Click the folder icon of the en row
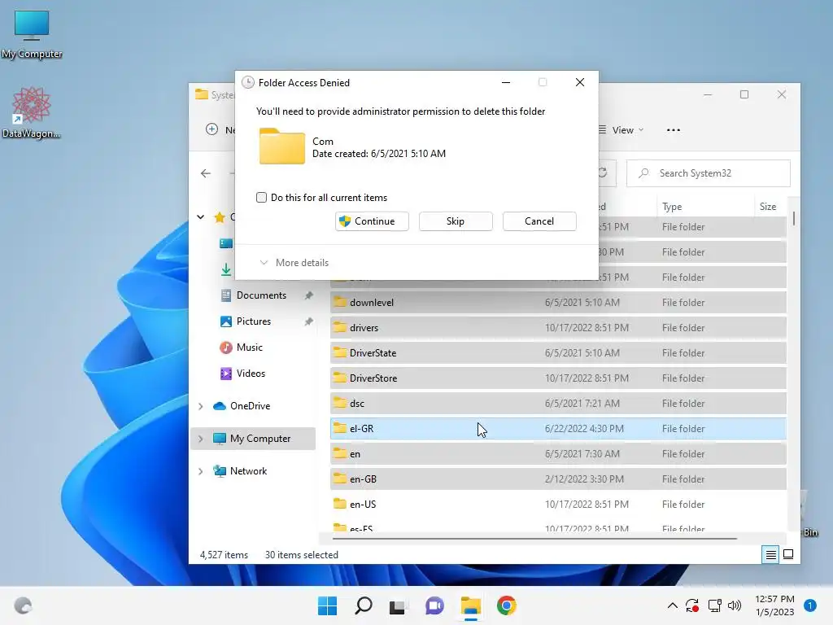The height and width of the screenshot is (625, 833). point(339,453)
